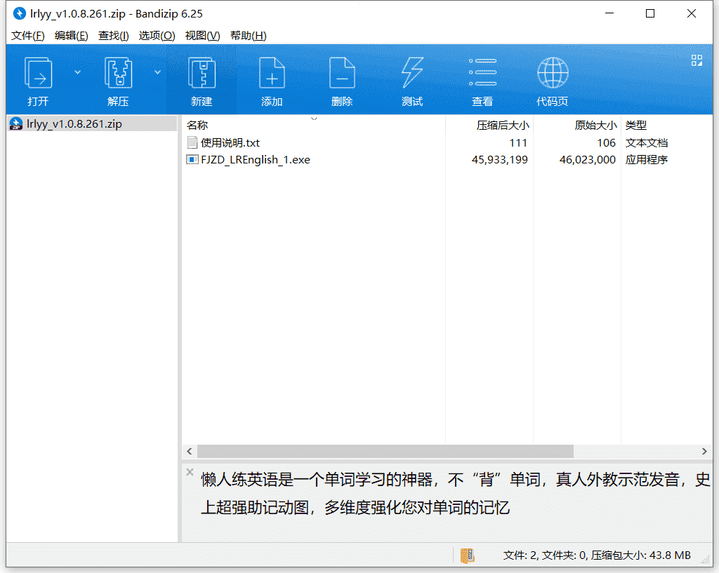Expand the dropdown arrow next to 打开
719x573 pixels.
pos(77,72)
